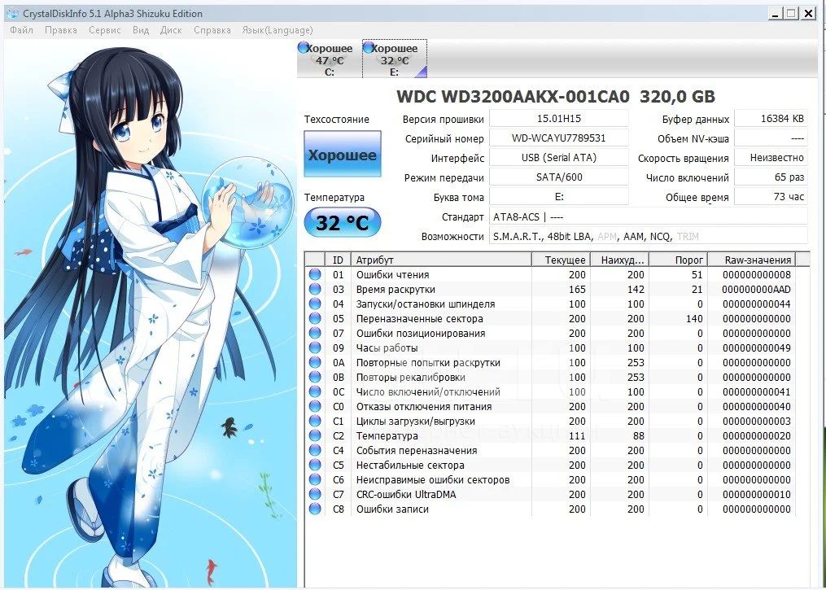Select the Температура attribute row

550,435
